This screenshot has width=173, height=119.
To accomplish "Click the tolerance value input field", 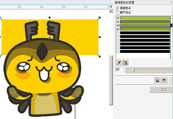I will (x=120, y=70).
